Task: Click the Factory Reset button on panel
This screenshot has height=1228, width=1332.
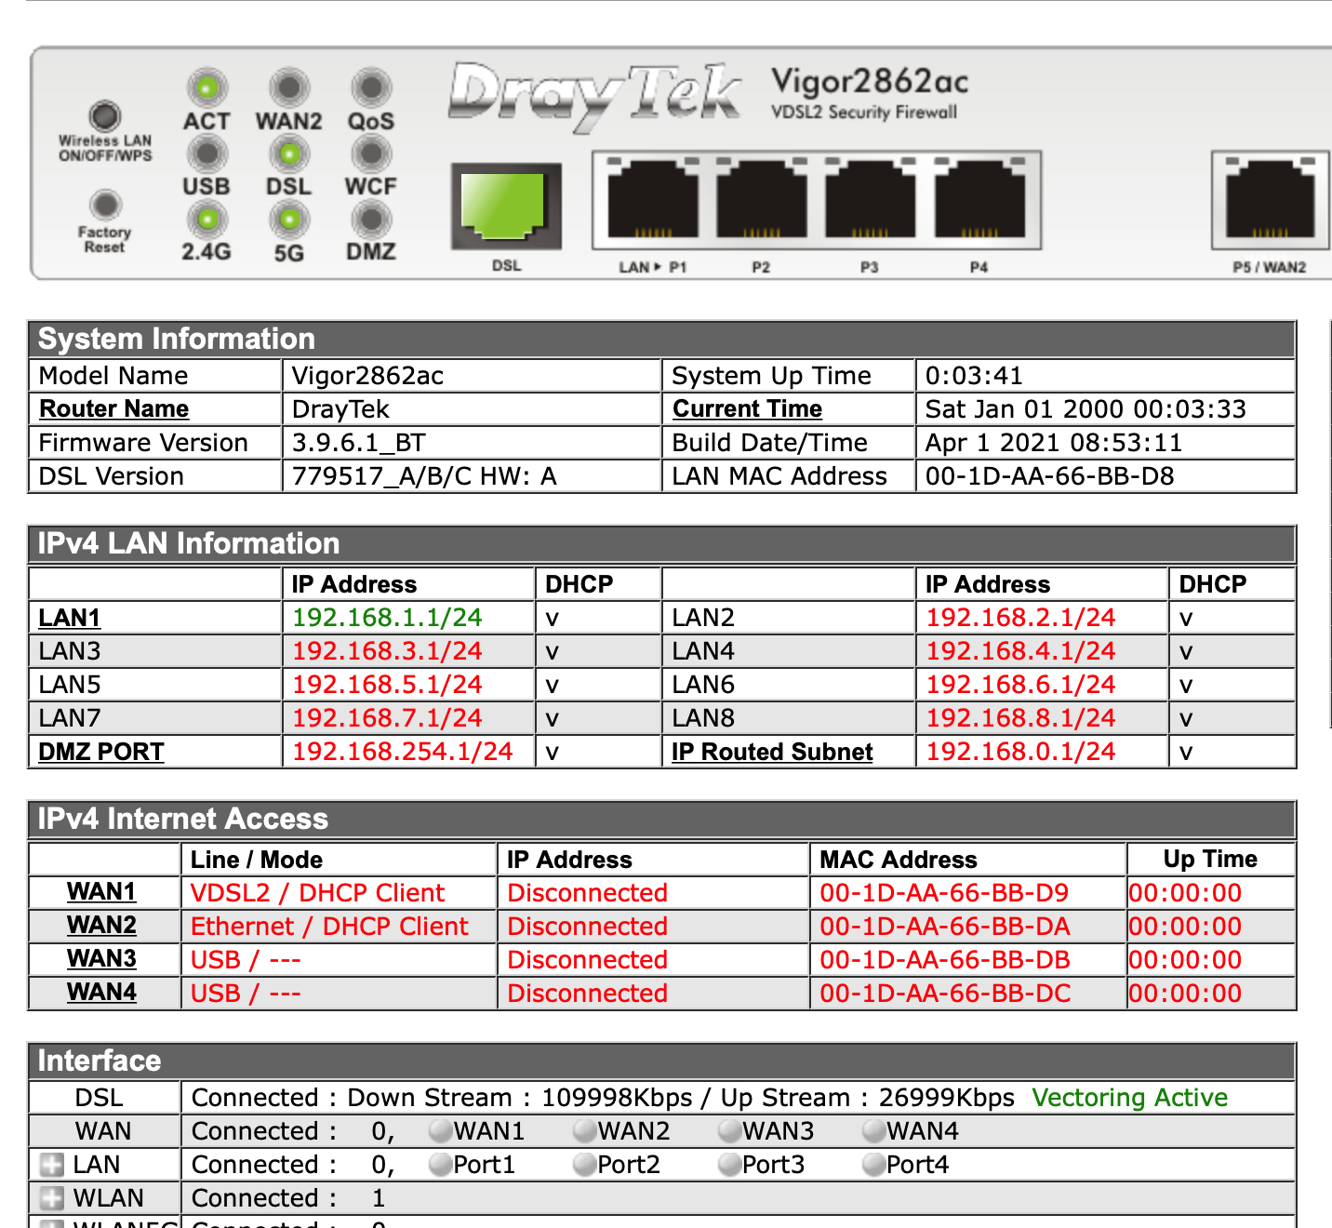Action: pyautogui.click(x=105, y=204)
